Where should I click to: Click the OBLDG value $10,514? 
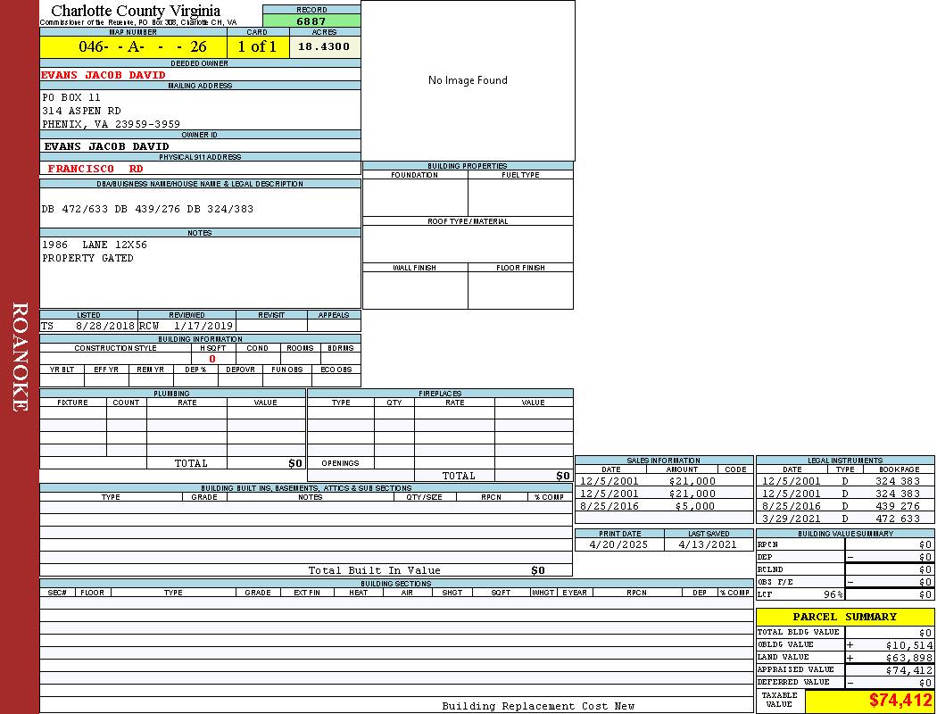click(908, 644)
